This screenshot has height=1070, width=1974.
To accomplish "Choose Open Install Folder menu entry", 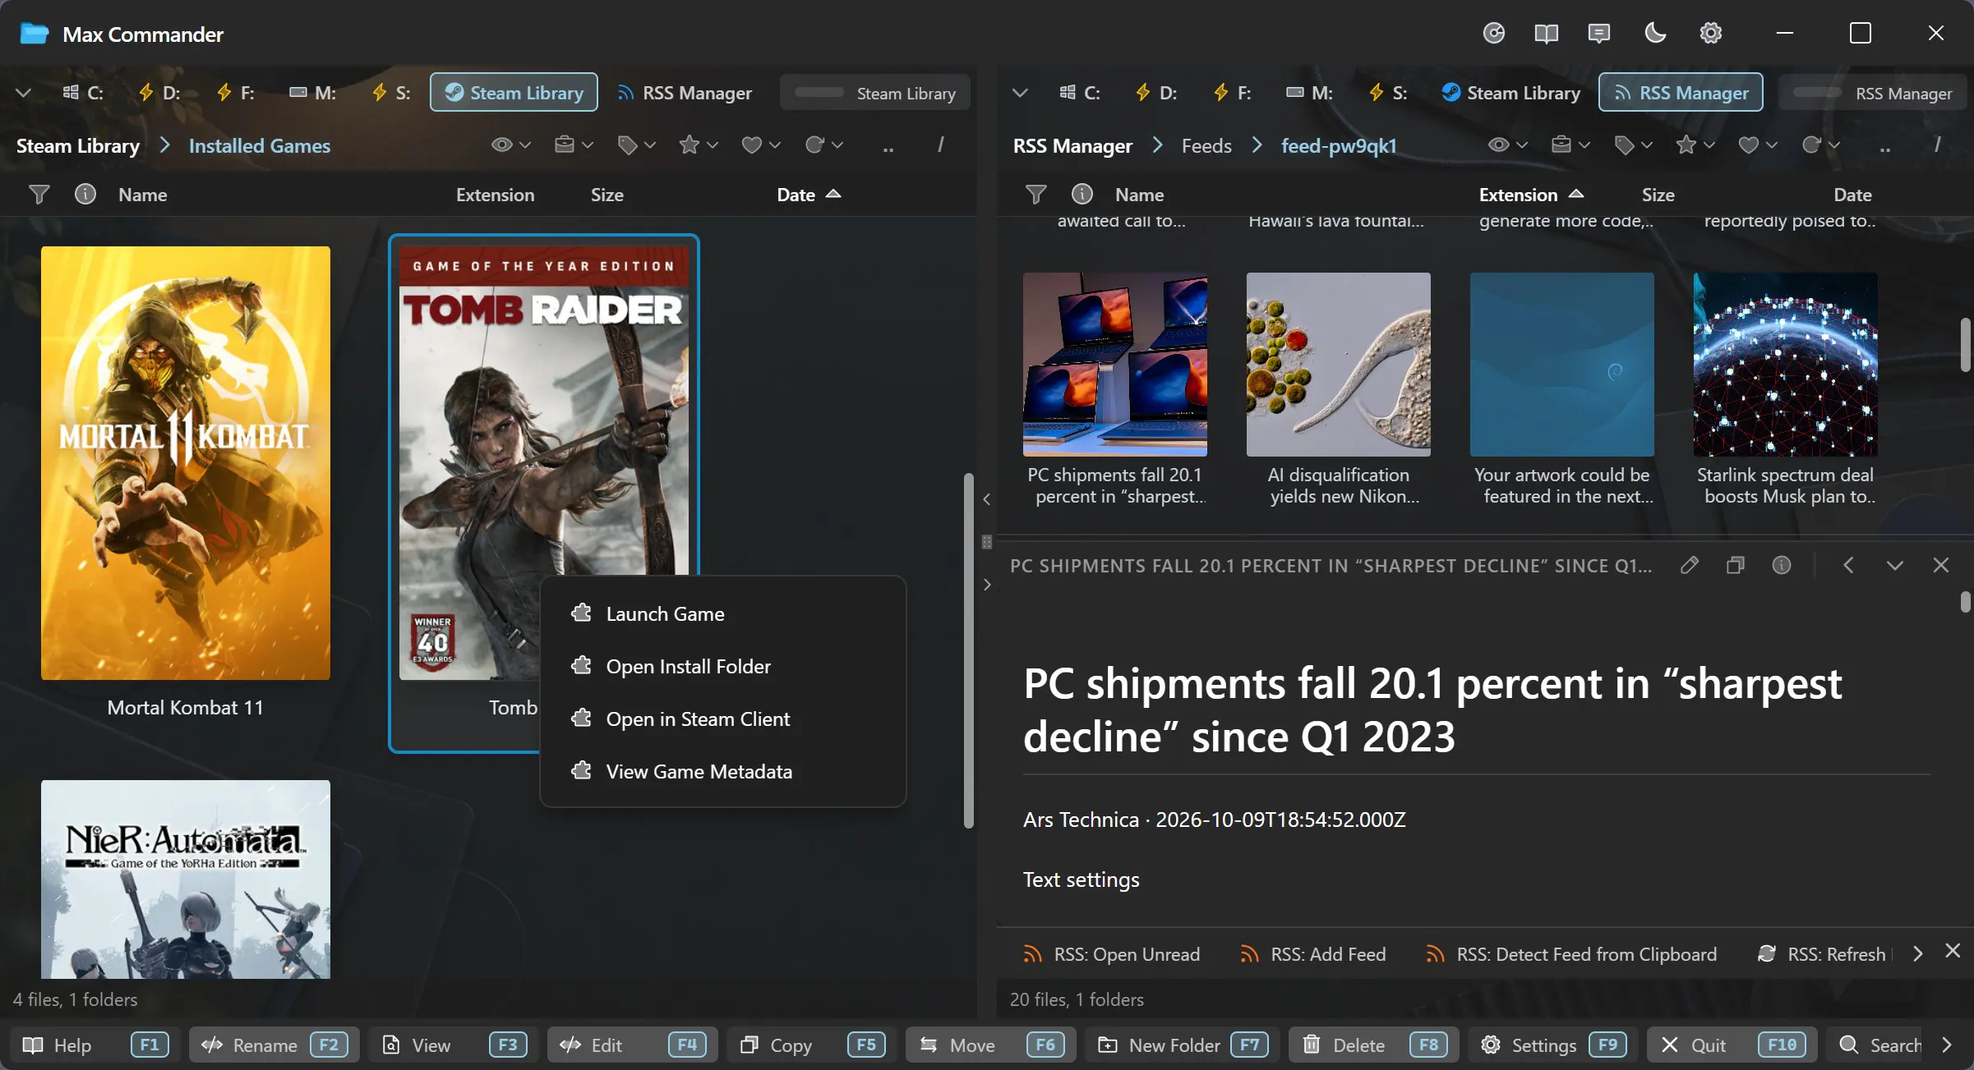I will (x=722, y=667).
